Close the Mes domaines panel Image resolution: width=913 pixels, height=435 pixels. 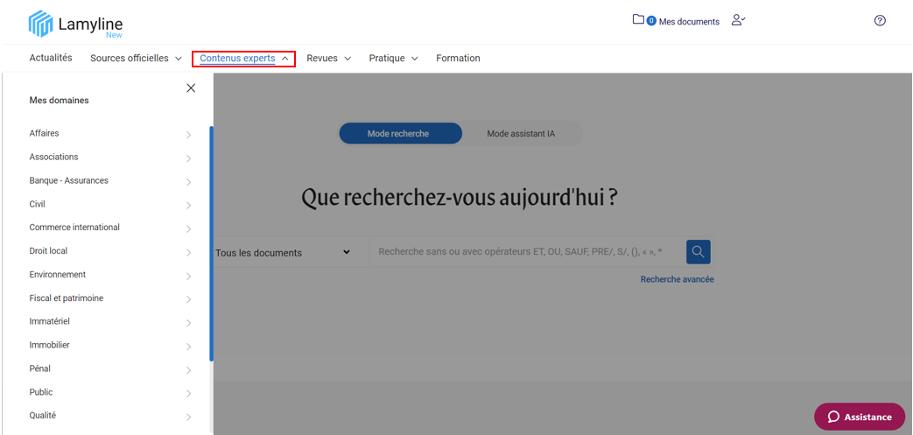(x=191, y=88)
